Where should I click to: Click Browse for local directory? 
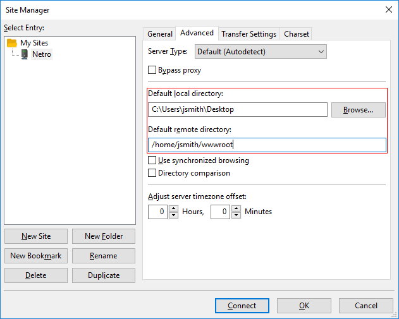[358, 110]
